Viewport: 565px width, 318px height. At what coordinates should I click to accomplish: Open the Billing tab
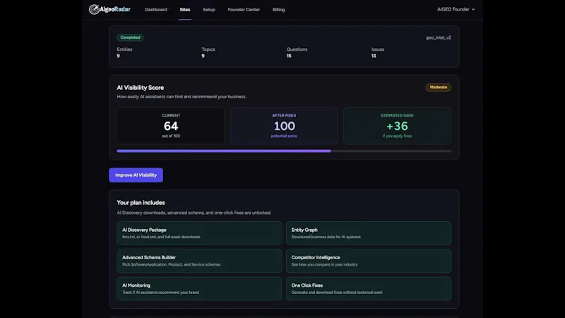point(278,10)
